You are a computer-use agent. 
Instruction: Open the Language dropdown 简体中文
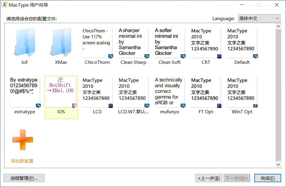click(259, 18)
